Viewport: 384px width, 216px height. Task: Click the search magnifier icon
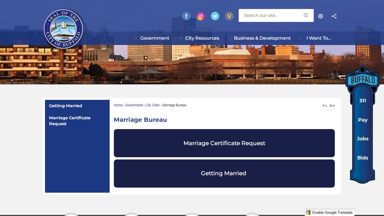(x=306, y=15)
